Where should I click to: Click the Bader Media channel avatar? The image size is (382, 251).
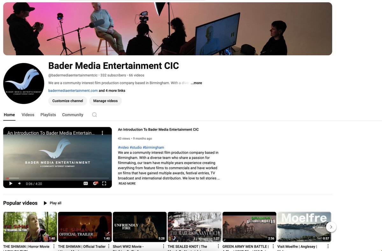point(24,83)
